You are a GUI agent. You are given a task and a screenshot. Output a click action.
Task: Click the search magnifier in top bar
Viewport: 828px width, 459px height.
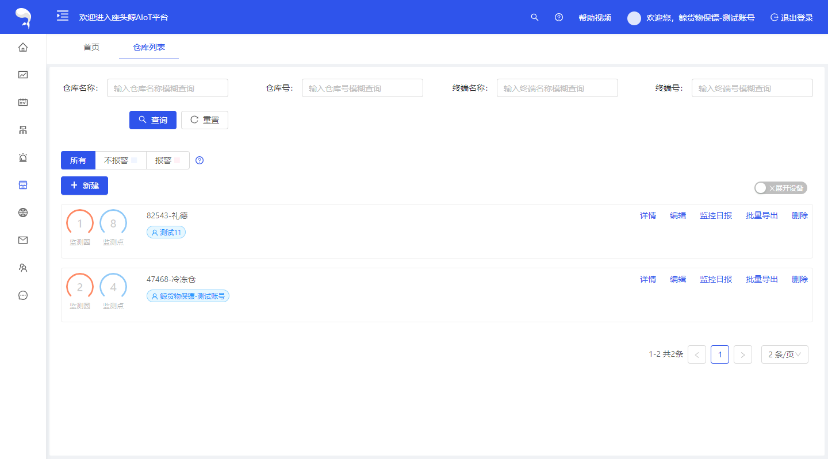point(535,17)
